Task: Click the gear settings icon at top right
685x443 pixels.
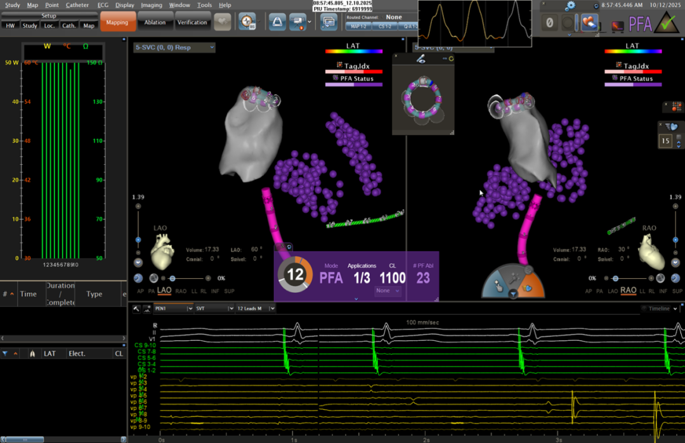Action: point(570,6)
